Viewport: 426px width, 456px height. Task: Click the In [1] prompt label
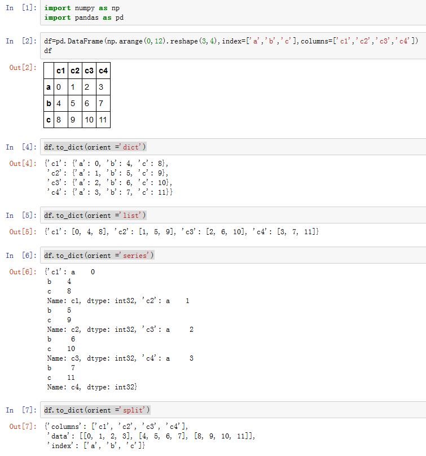click(21, 8)
